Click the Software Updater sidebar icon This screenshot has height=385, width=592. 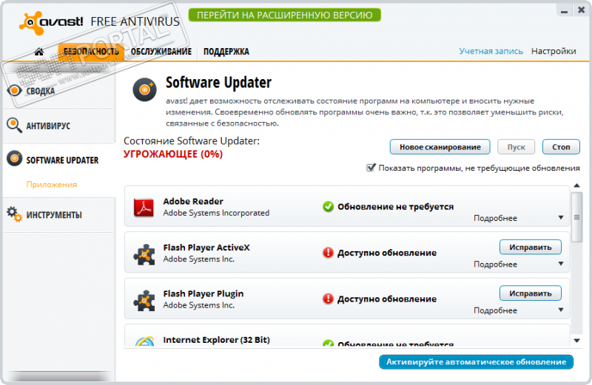[14, 159]
